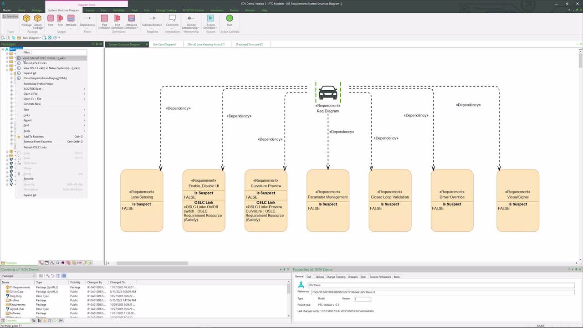Screen dimensions: 583x328
Task: Toggle the Packages panel auto-hide pin
Action: 97,44
